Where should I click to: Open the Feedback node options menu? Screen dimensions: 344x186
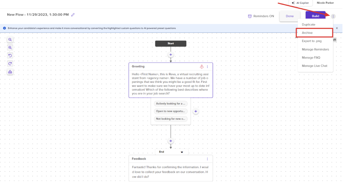(207, 159)
